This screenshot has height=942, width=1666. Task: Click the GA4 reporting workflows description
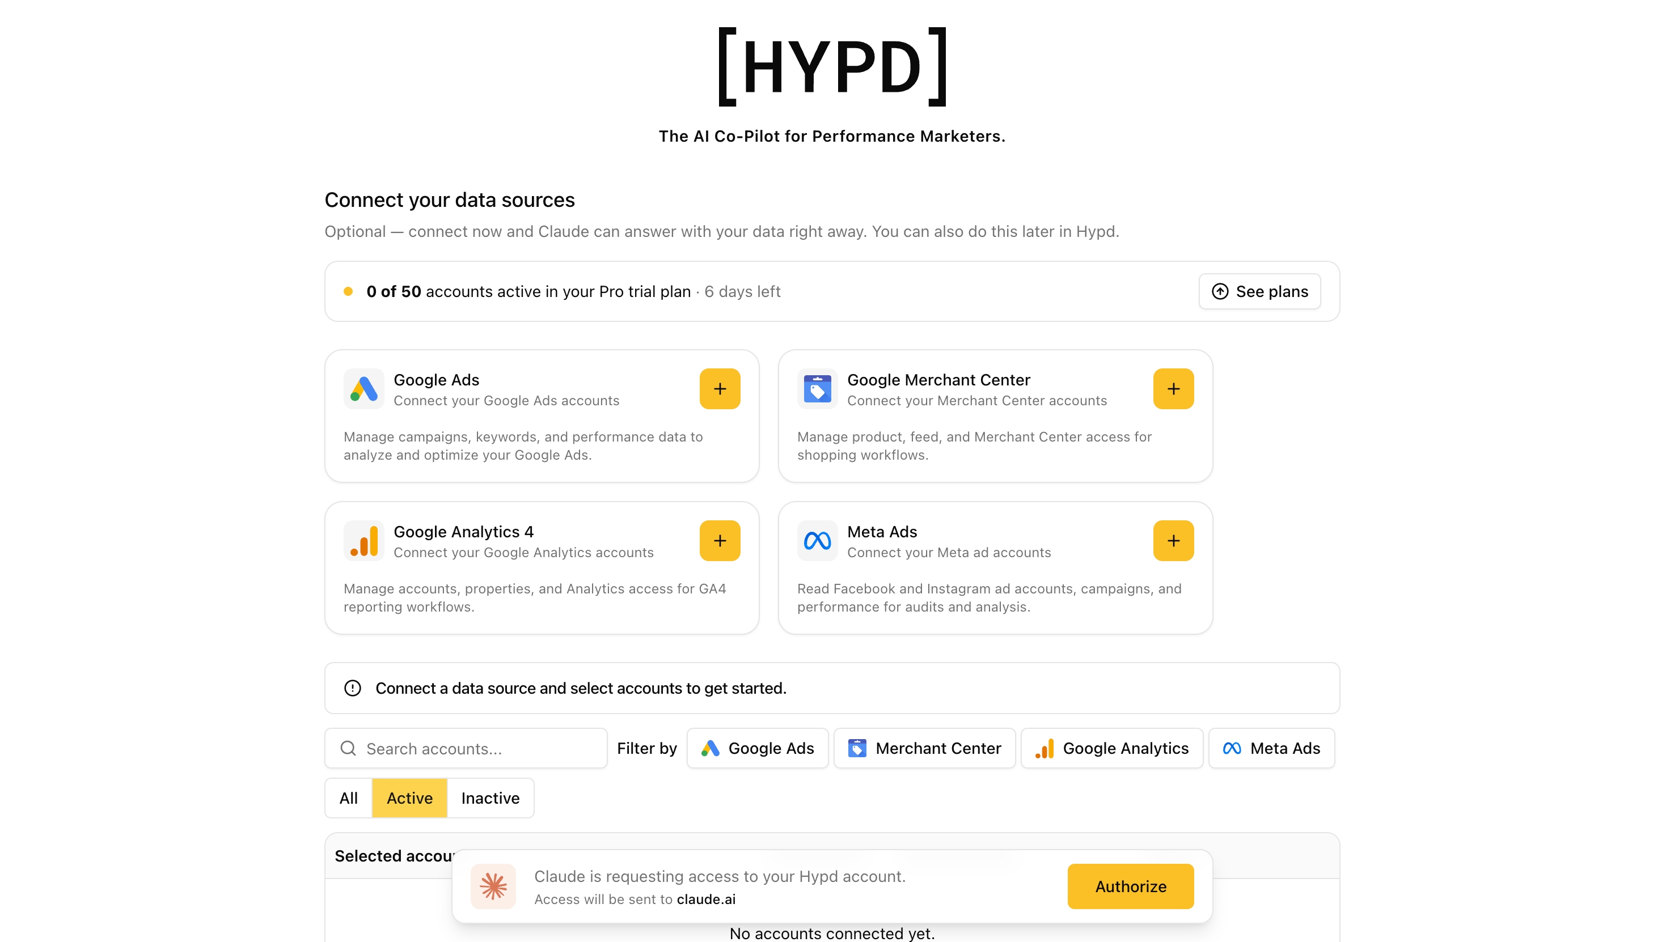[x=535, y=598]
